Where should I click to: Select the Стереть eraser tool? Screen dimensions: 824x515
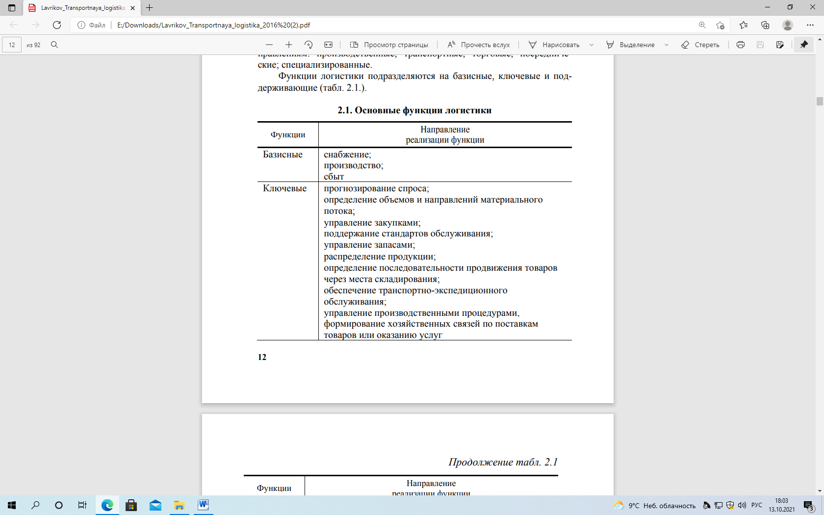pyautogui.click(x=700, y=45)
